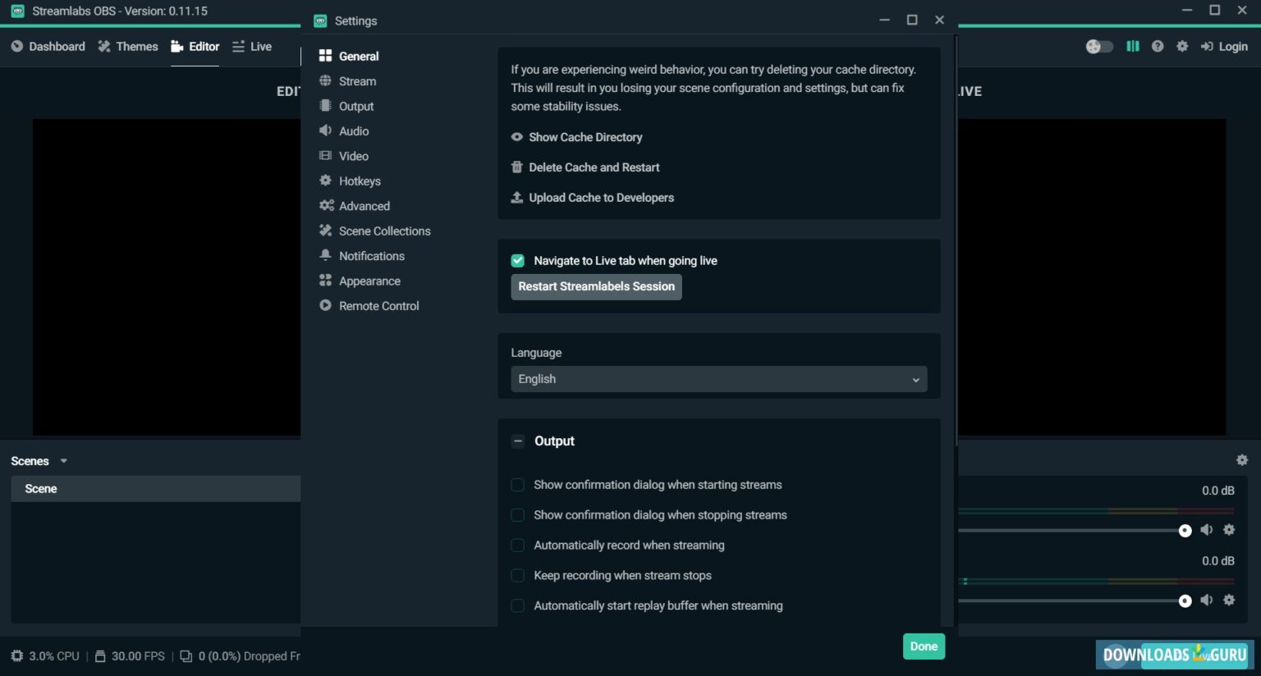The image size is (1261, 676).
Task: Toggle the night mode theme switch
Action: pyautogui.click(x=1099, y=47)
